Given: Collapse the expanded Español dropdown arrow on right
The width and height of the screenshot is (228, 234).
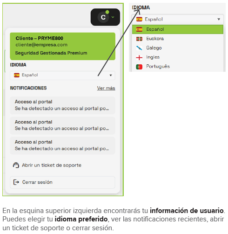Looking at the screenshot, I should click(219, 19).
